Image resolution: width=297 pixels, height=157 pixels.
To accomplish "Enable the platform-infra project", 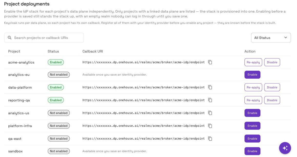I will pyautogui.click(x=252, y=126).
